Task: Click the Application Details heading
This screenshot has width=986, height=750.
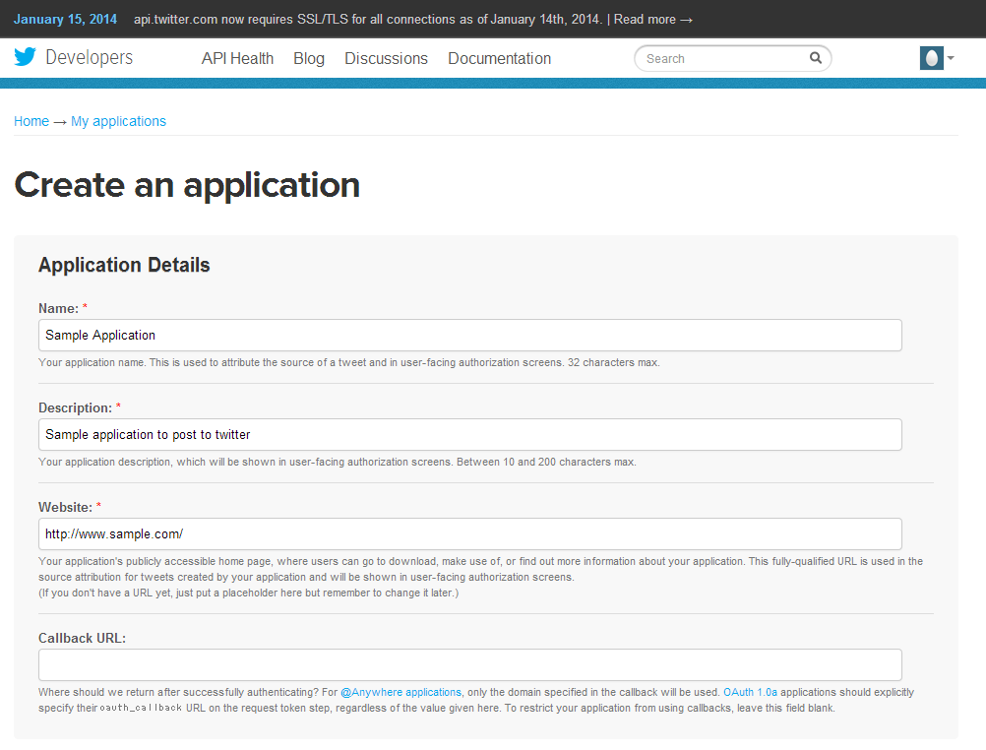Action: [x=124, y=265]
